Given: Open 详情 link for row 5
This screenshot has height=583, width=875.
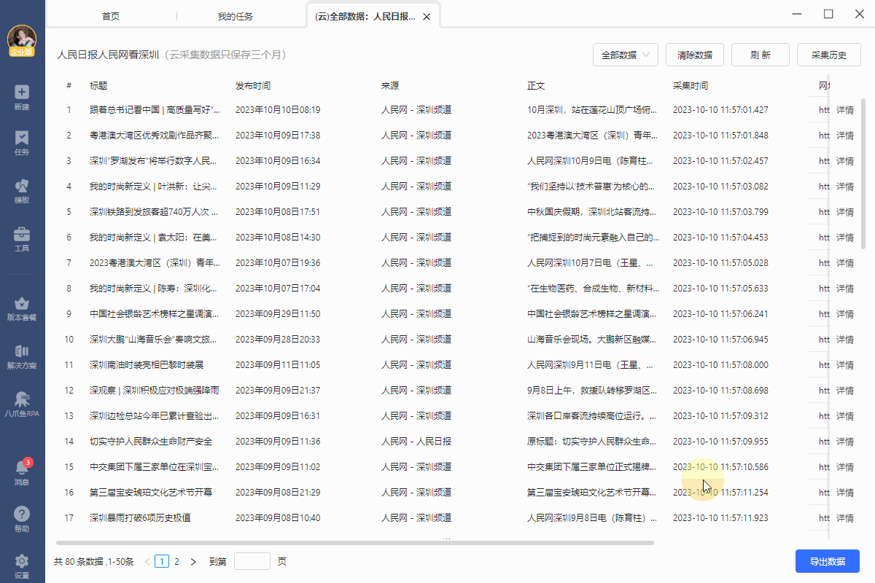Looking at the screenshot, I should coord(844,212).
